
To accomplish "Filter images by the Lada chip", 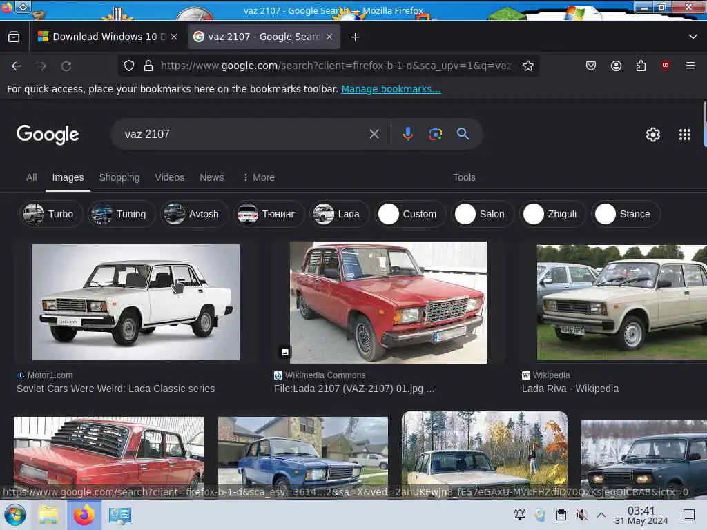I will (x=340, y=214).
